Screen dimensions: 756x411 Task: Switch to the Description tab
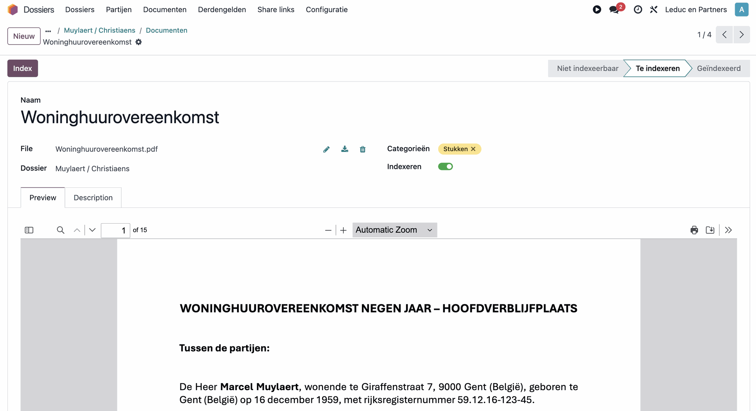coord(93,198)
